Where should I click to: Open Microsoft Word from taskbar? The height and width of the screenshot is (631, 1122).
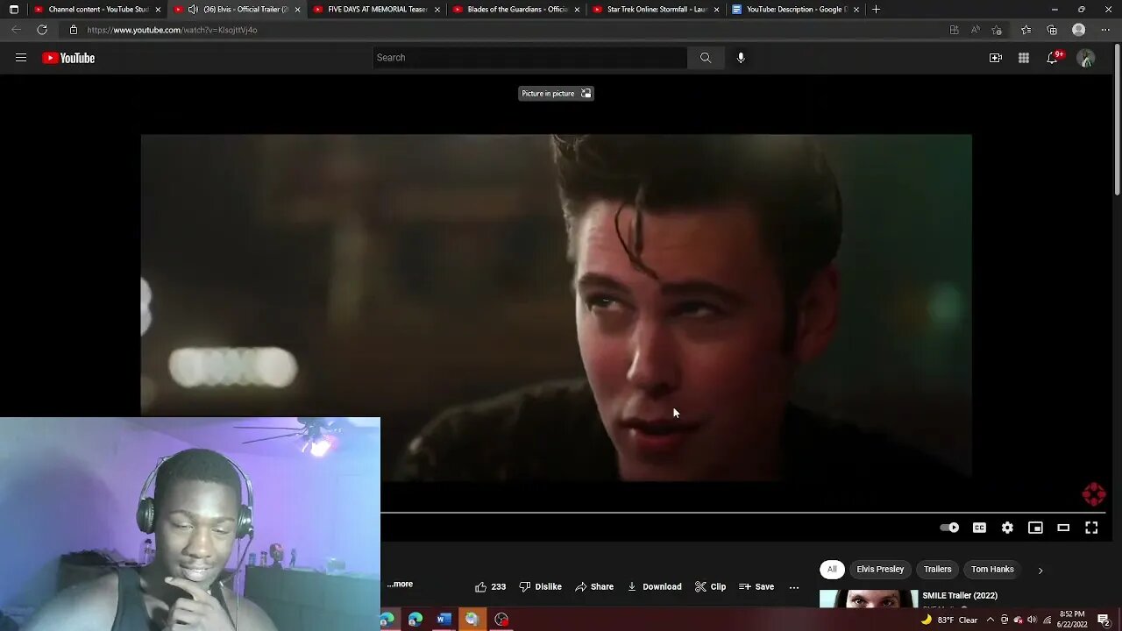pyautogui.click(x=444, y=620)
